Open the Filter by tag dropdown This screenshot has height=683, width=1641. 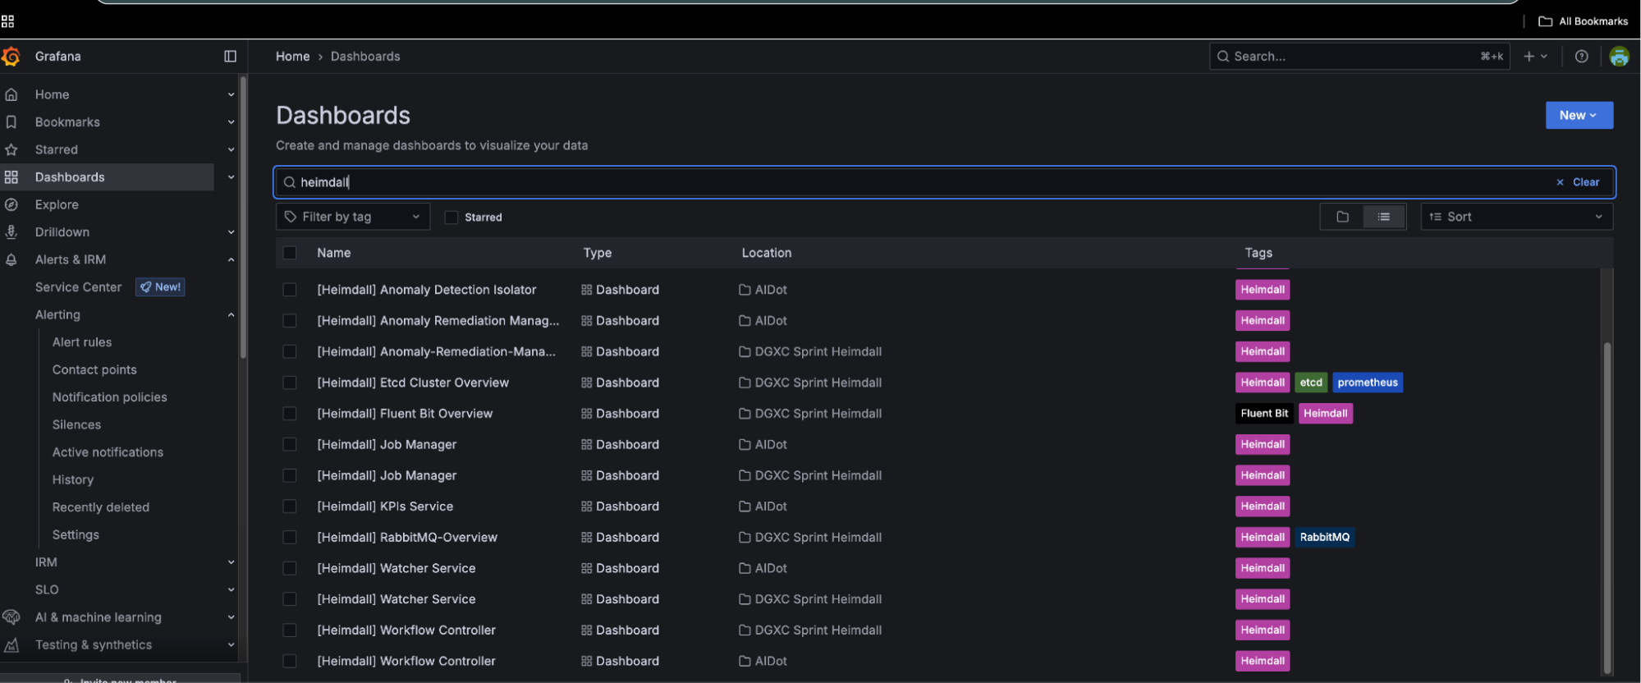pyautogui.click(x=353, y=217)
